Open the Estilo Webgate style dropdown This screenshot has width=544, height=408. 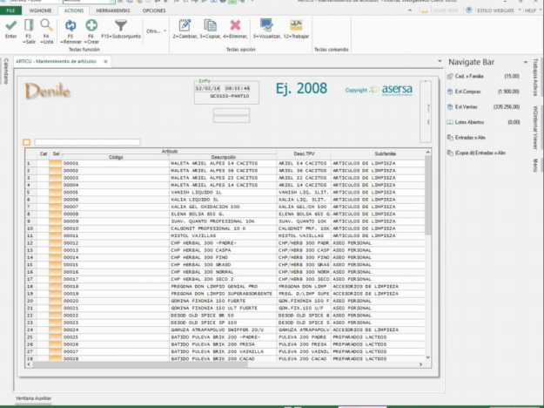pos(494,10)
